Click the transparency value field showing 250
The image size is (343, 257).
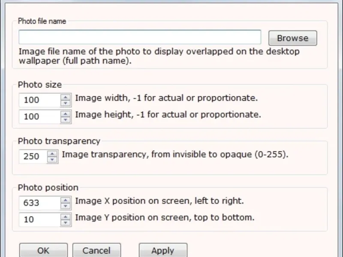pos(33,156)
